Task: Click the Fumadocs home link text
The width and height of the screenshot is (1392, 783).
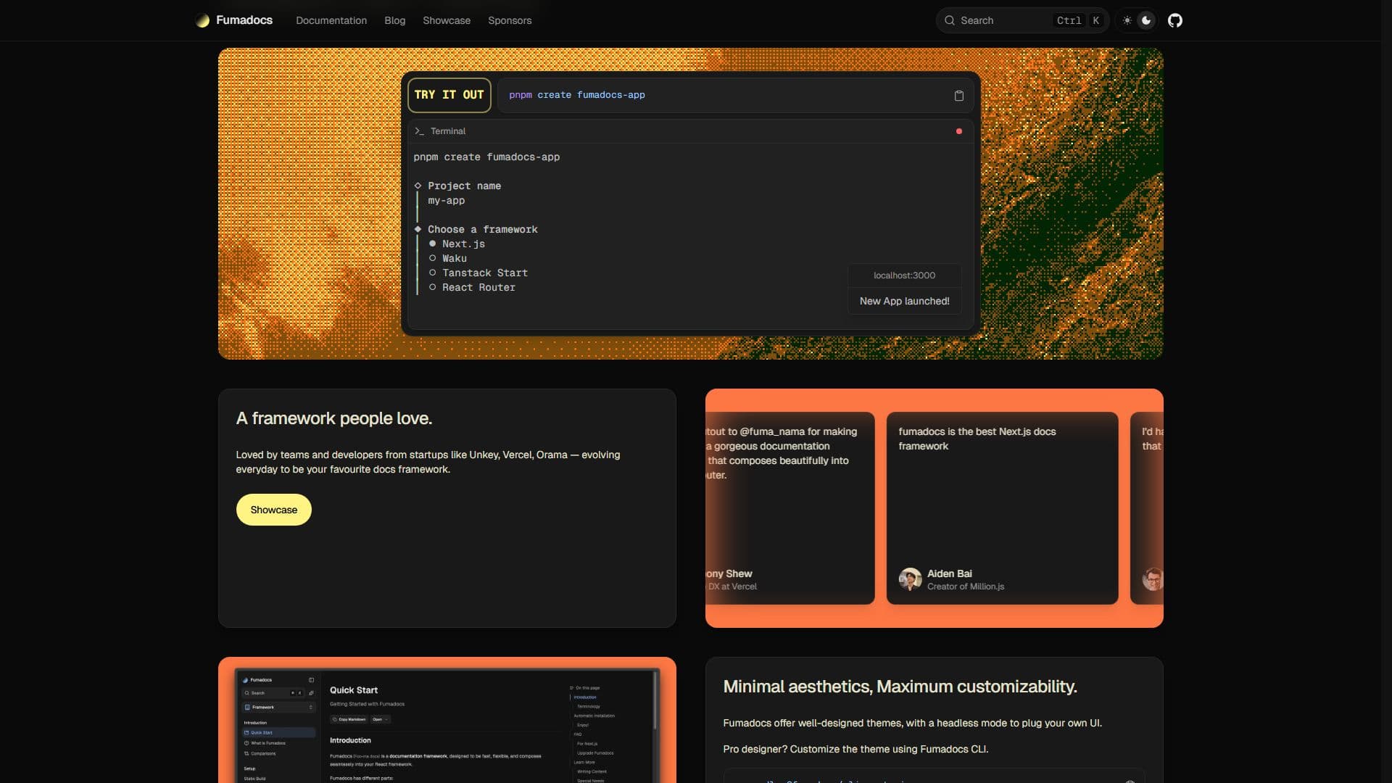Action: click(244, 20)
